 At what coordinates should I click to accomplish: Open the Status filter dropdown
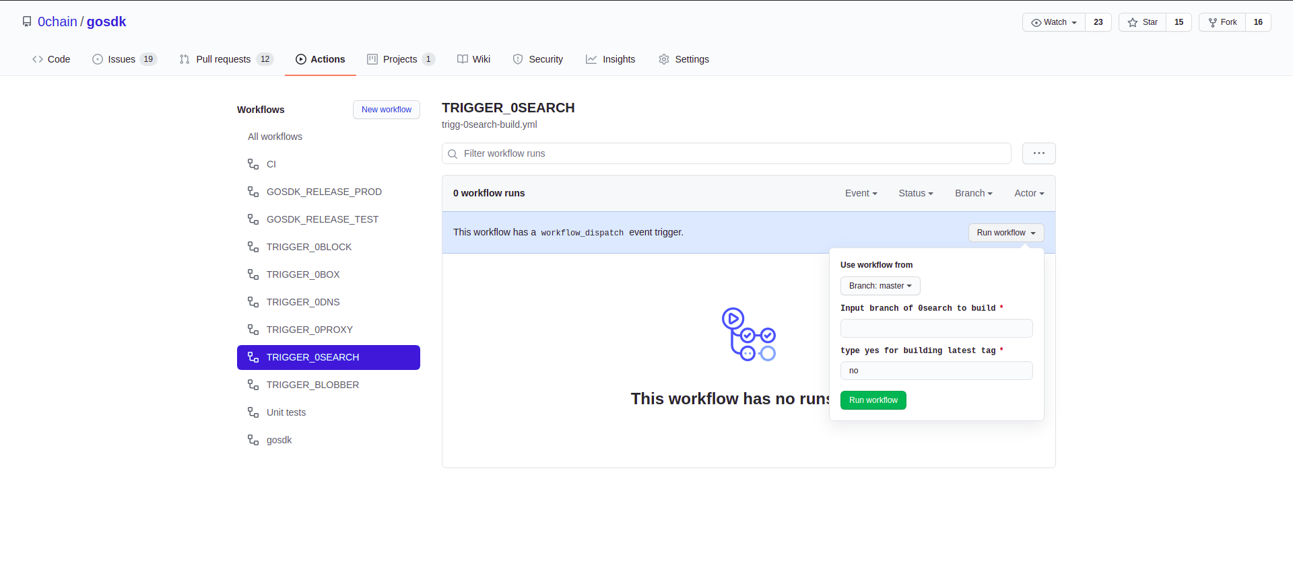(916, 193)
